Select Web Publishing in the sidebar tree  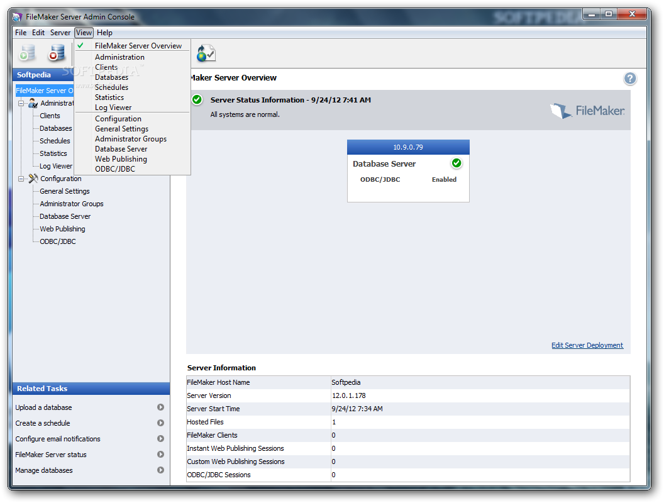(x=62, y=229)
